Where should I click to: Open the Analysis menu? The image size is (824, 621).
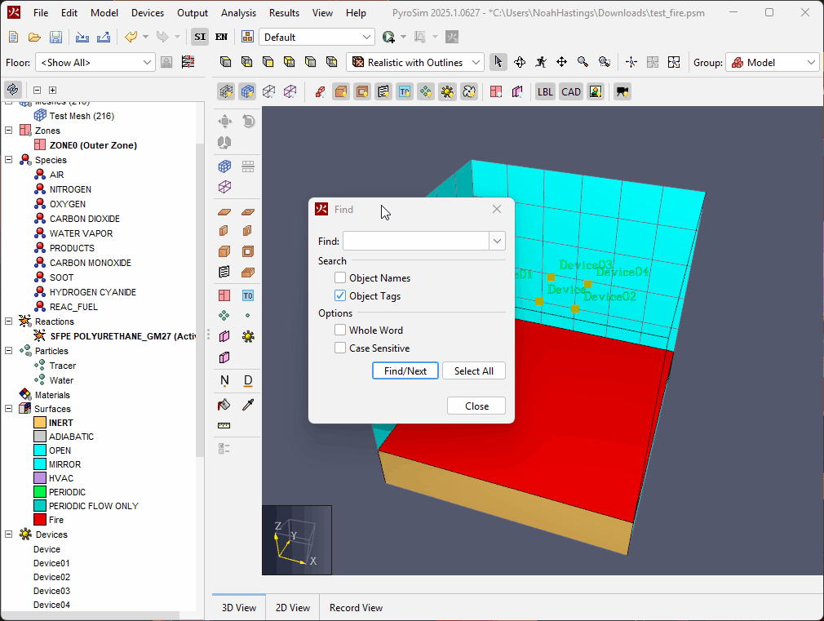[x=238, y=12]
